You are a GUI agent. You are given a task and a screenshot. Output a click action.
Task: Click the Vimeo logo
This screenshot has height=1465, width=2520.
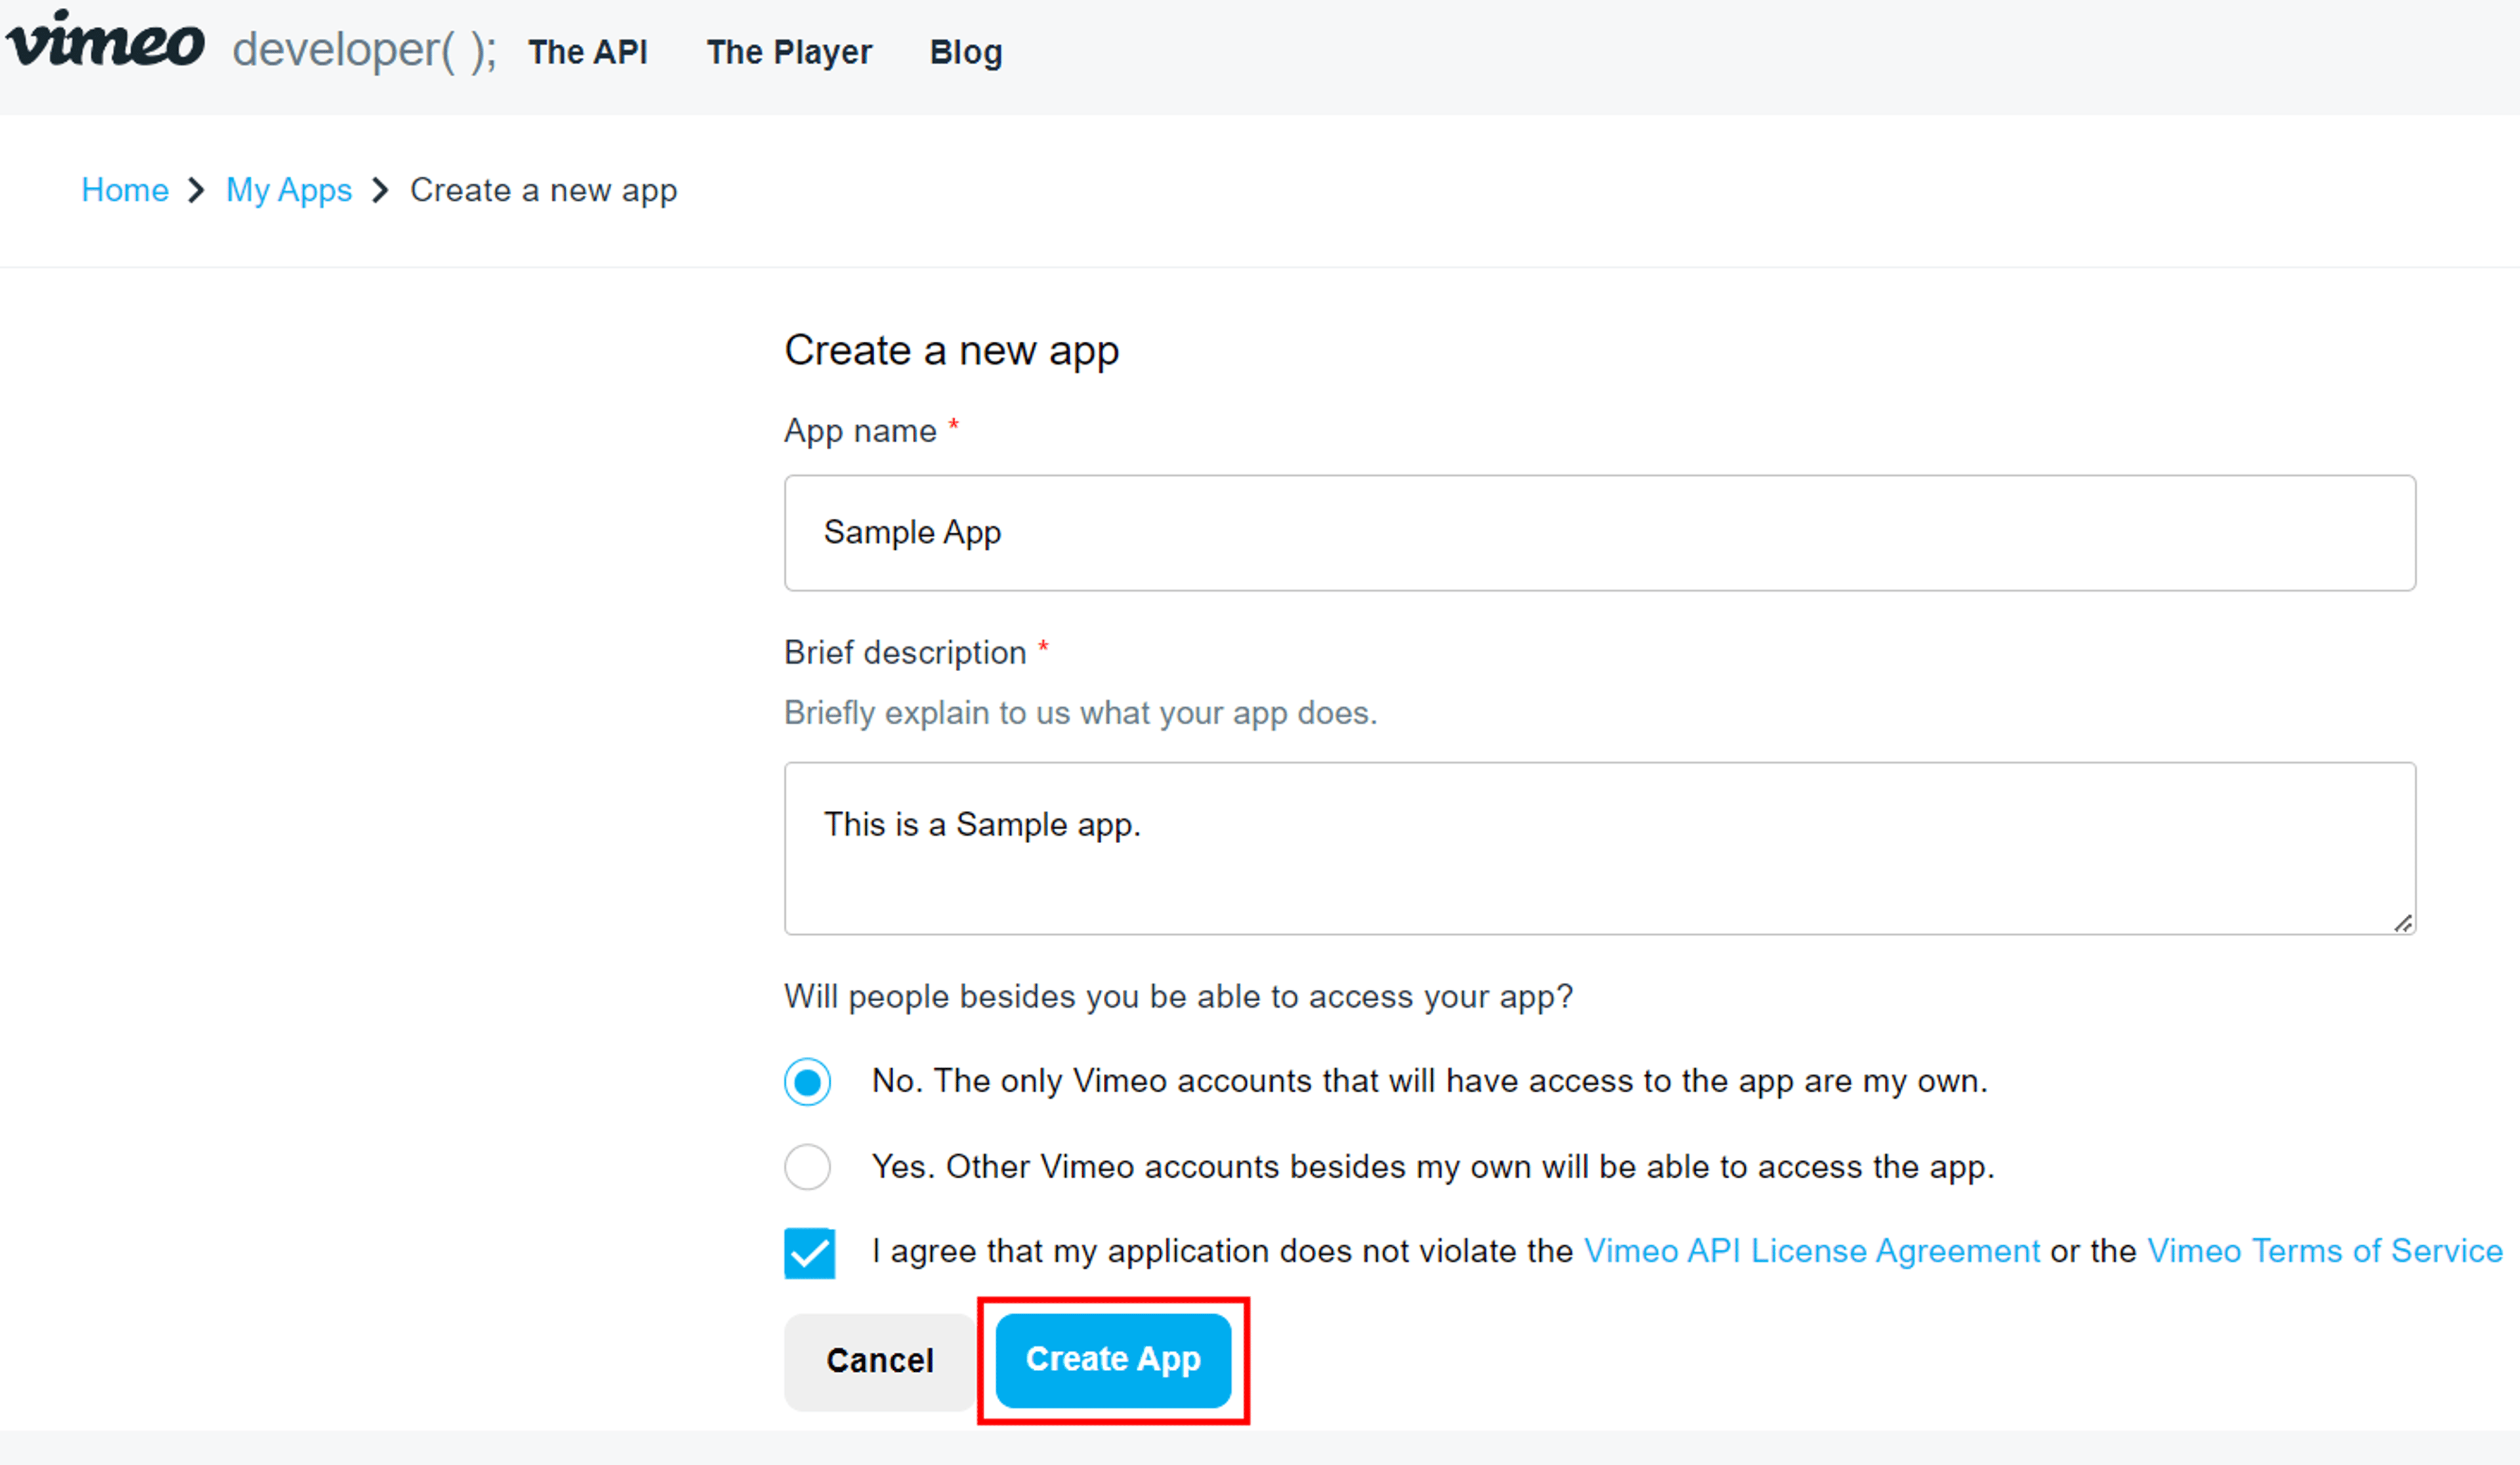[x=105, y=40]
